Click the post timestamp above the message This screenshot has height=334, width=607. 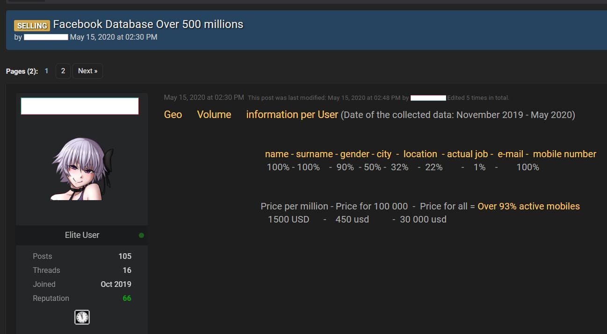click(x=204, y=97)
